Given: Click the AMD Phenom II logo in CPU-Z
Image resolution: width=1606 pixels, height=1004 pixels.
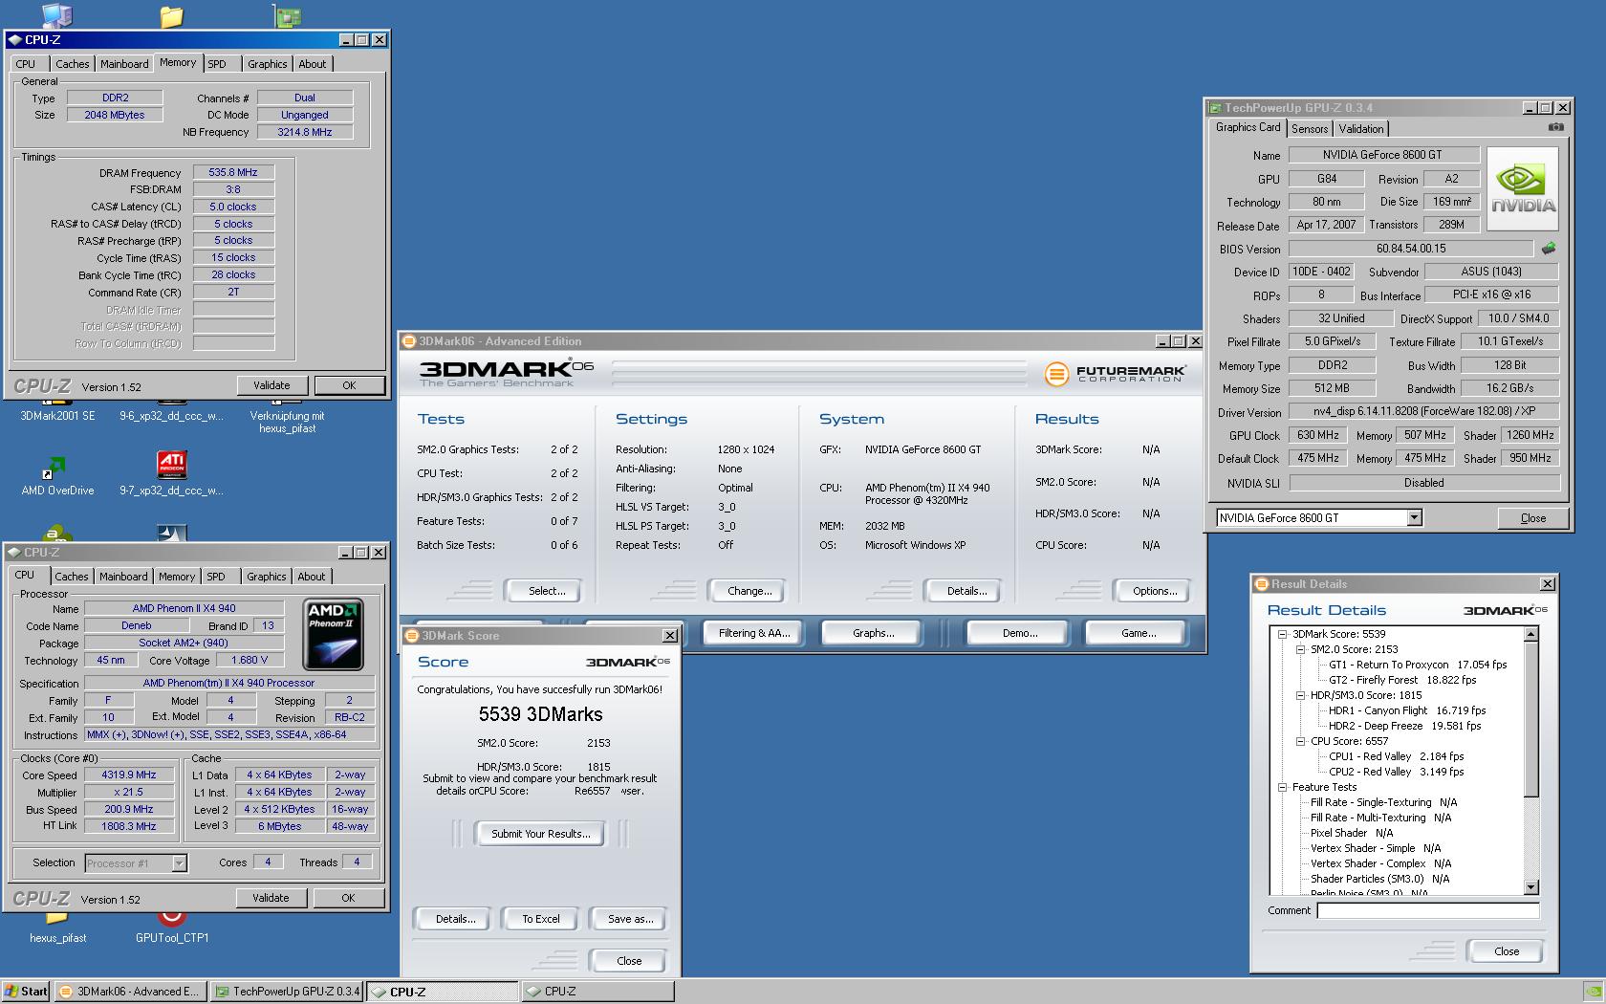Looking at the screenshot, I should tap(334, 634).
